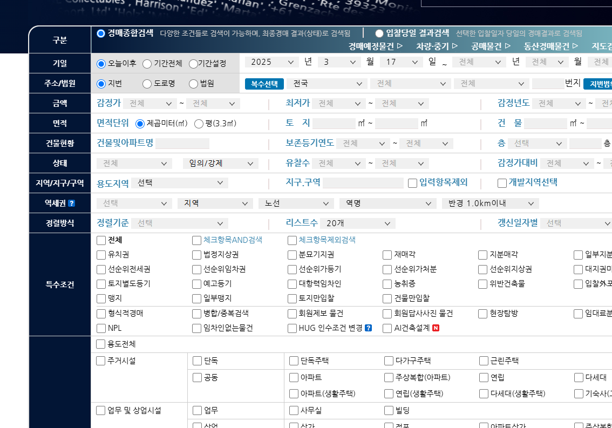Expand the 용도지역 선택 dropdown
Image resolution: width=612 pixels, height=428 pixels.
(180, 183)
